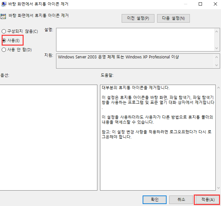Click the 설명 box scroll up arrow

217,31
